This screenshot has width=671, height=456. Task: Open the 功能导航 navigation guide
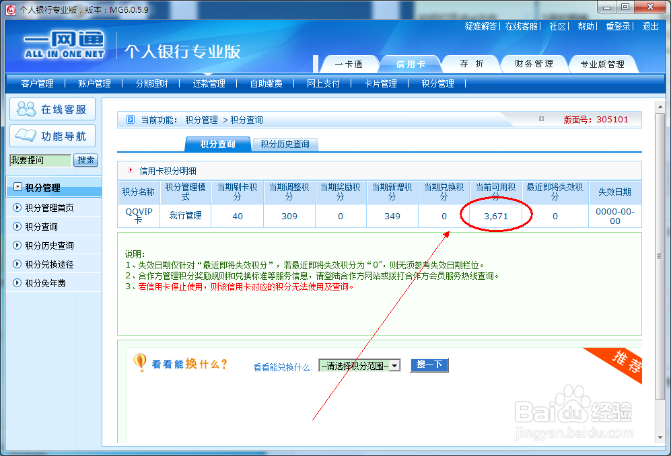pos(52,136)
